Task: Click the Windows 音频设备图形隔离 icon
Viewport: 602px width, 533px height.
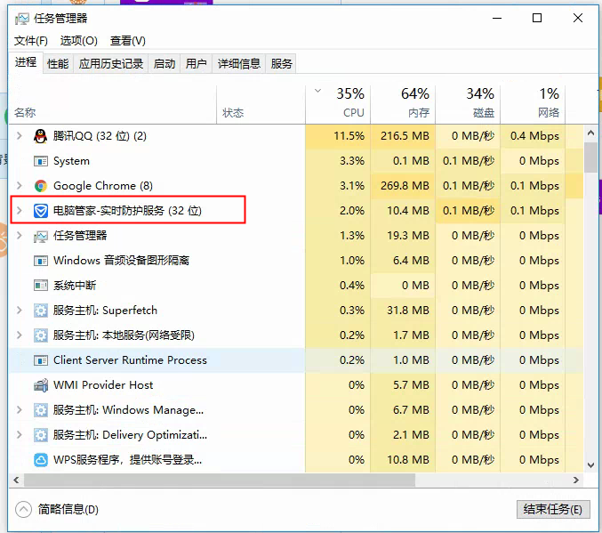Action: click(41, 261)
